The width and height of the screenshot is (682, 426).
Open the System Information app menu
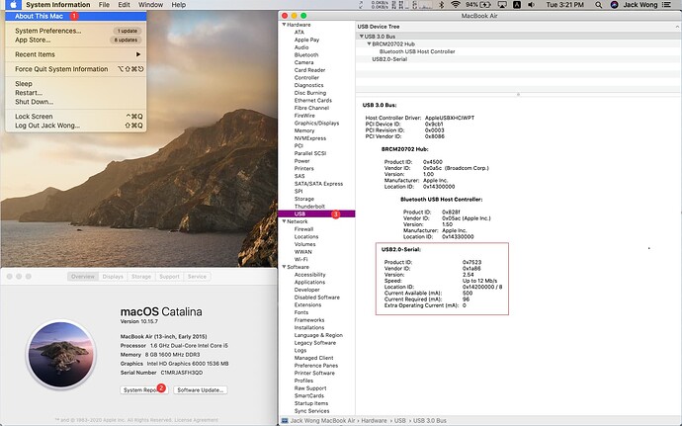click(x=58, y=5)
